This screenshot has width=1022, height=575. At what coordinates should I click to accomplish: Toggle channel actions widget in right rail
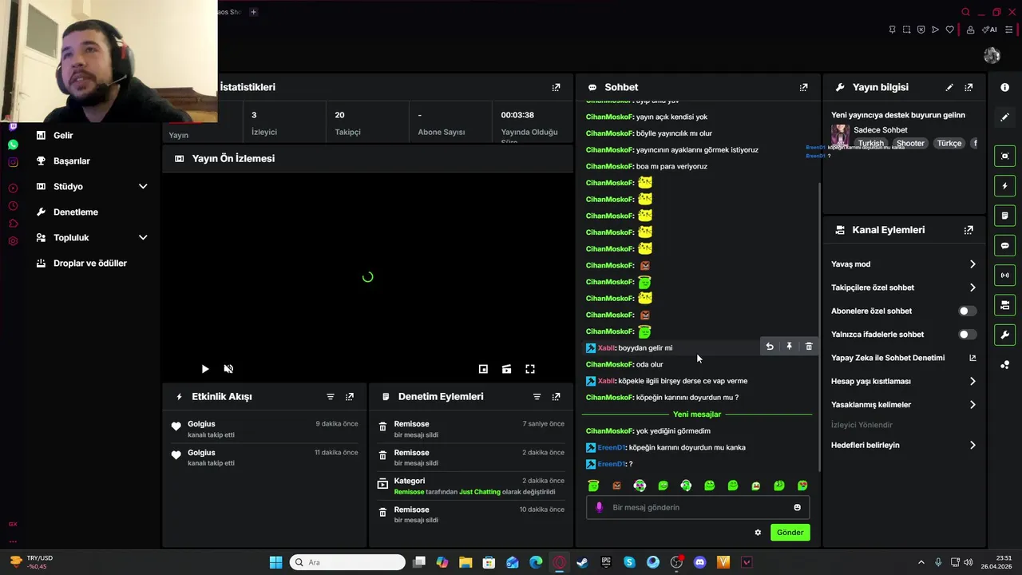pyautogui.click(x=1004, y=305)
